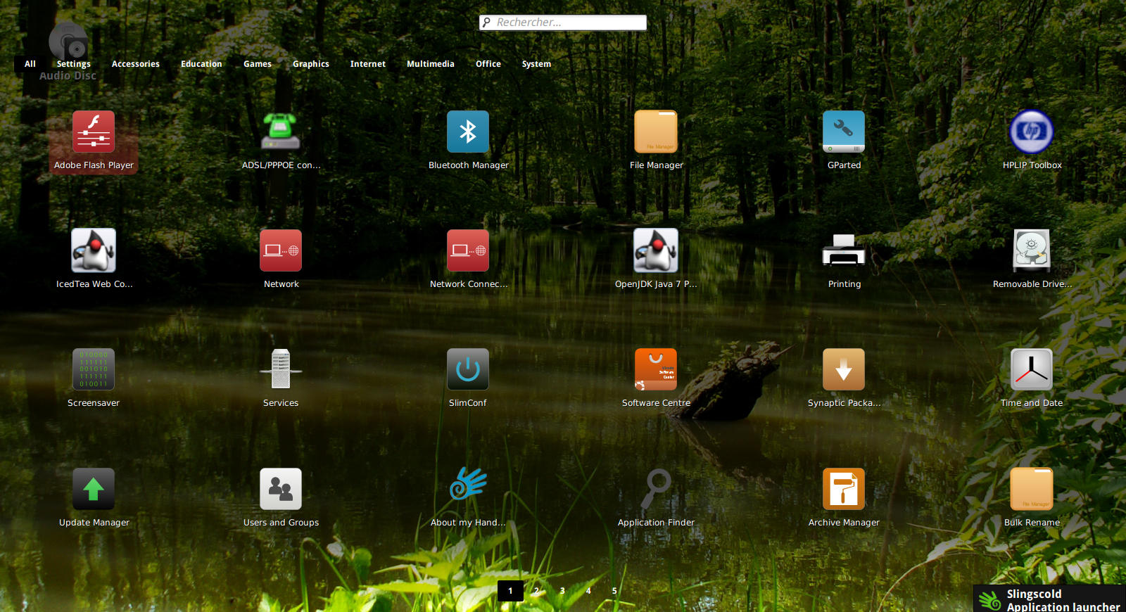Launch ADSL/PPPOE configuration
The width and height of the screenshot is (1126, 612).
point(281,141)
